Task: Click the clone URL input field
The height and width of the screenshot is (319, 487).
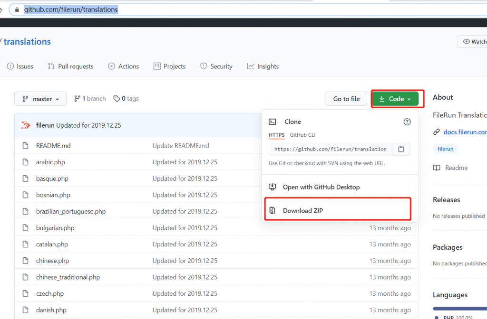Action: (331, 149)
